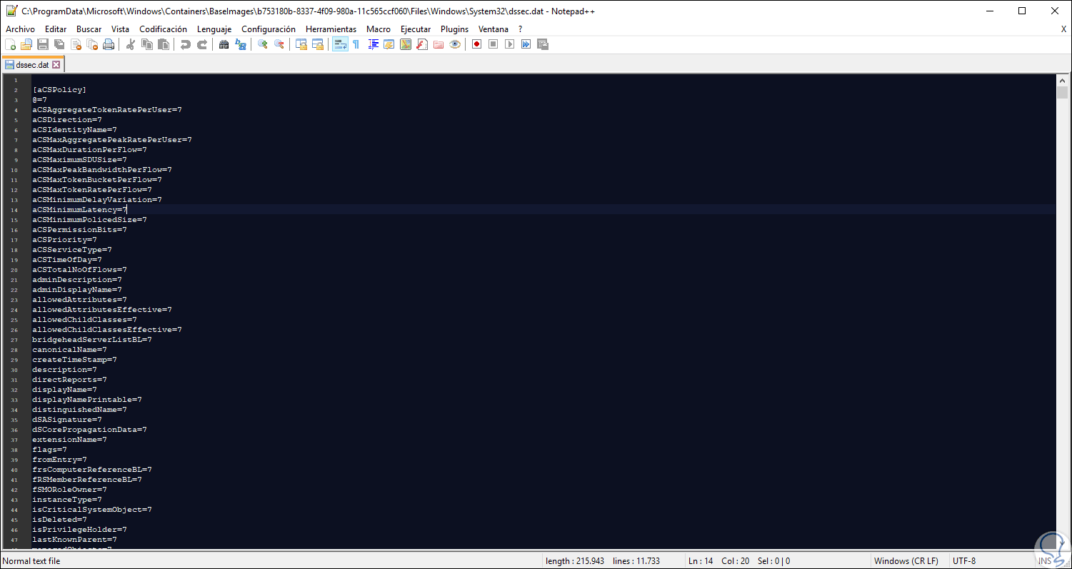This screenshot has width=1072, height=569.
Task: Create a new file via toolbar
Action: coord(10,44)
